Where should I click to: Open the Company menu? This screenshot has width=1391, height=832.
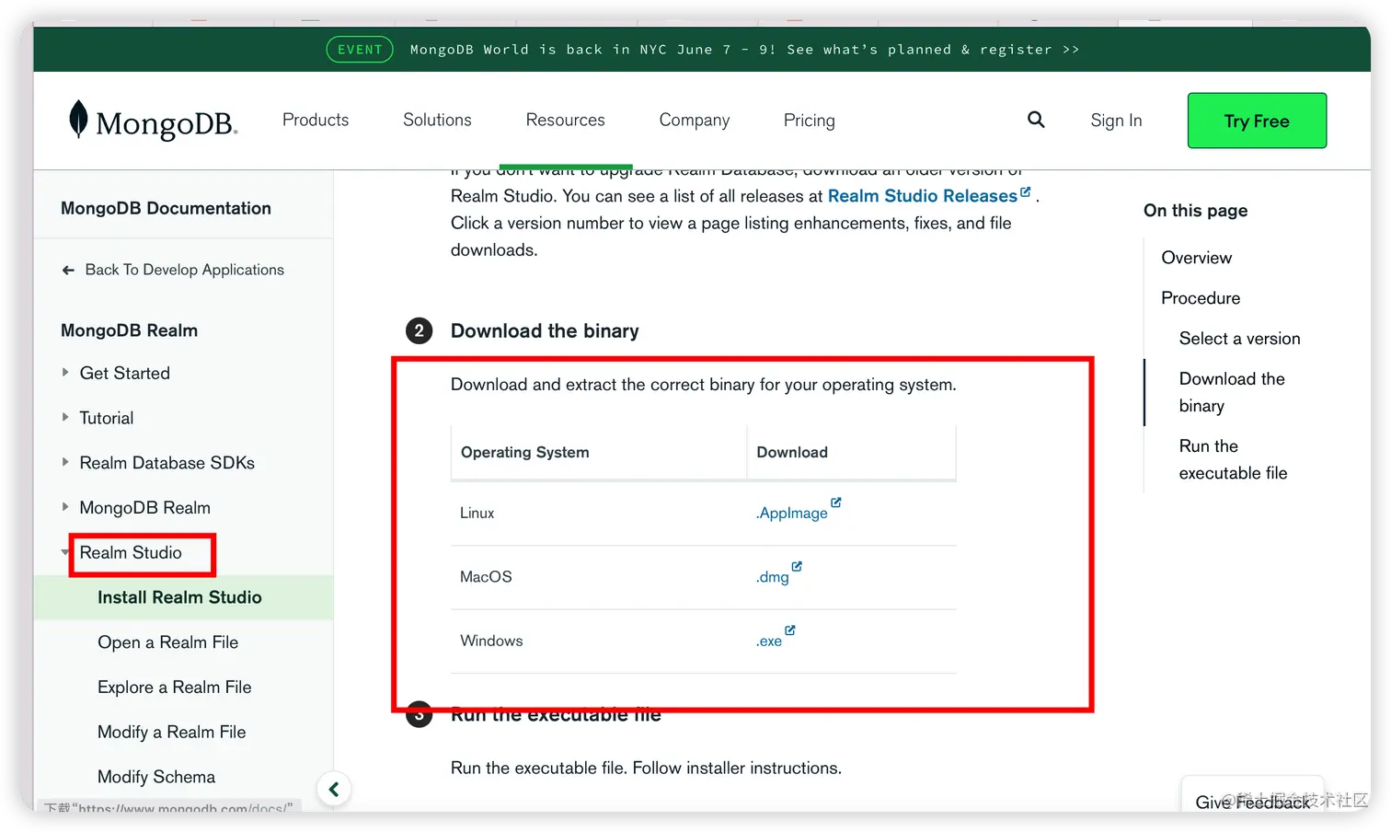click(x=695, y=120)
